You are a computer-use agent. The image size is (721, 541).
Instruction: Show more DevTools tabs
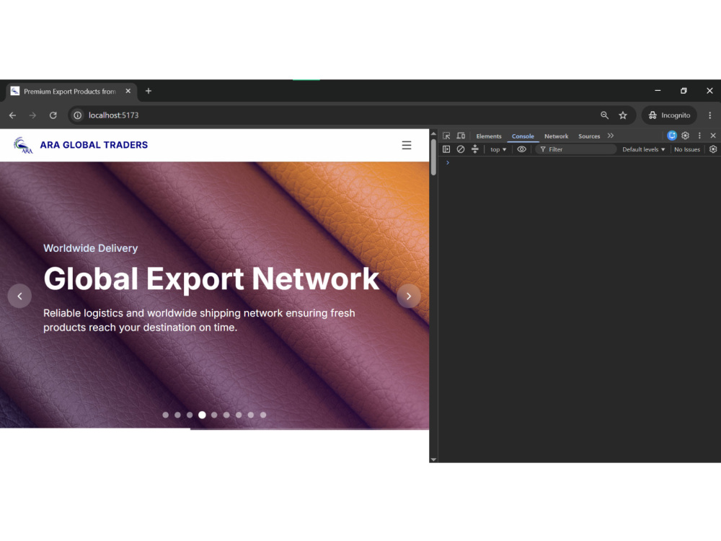coord(610,136)
